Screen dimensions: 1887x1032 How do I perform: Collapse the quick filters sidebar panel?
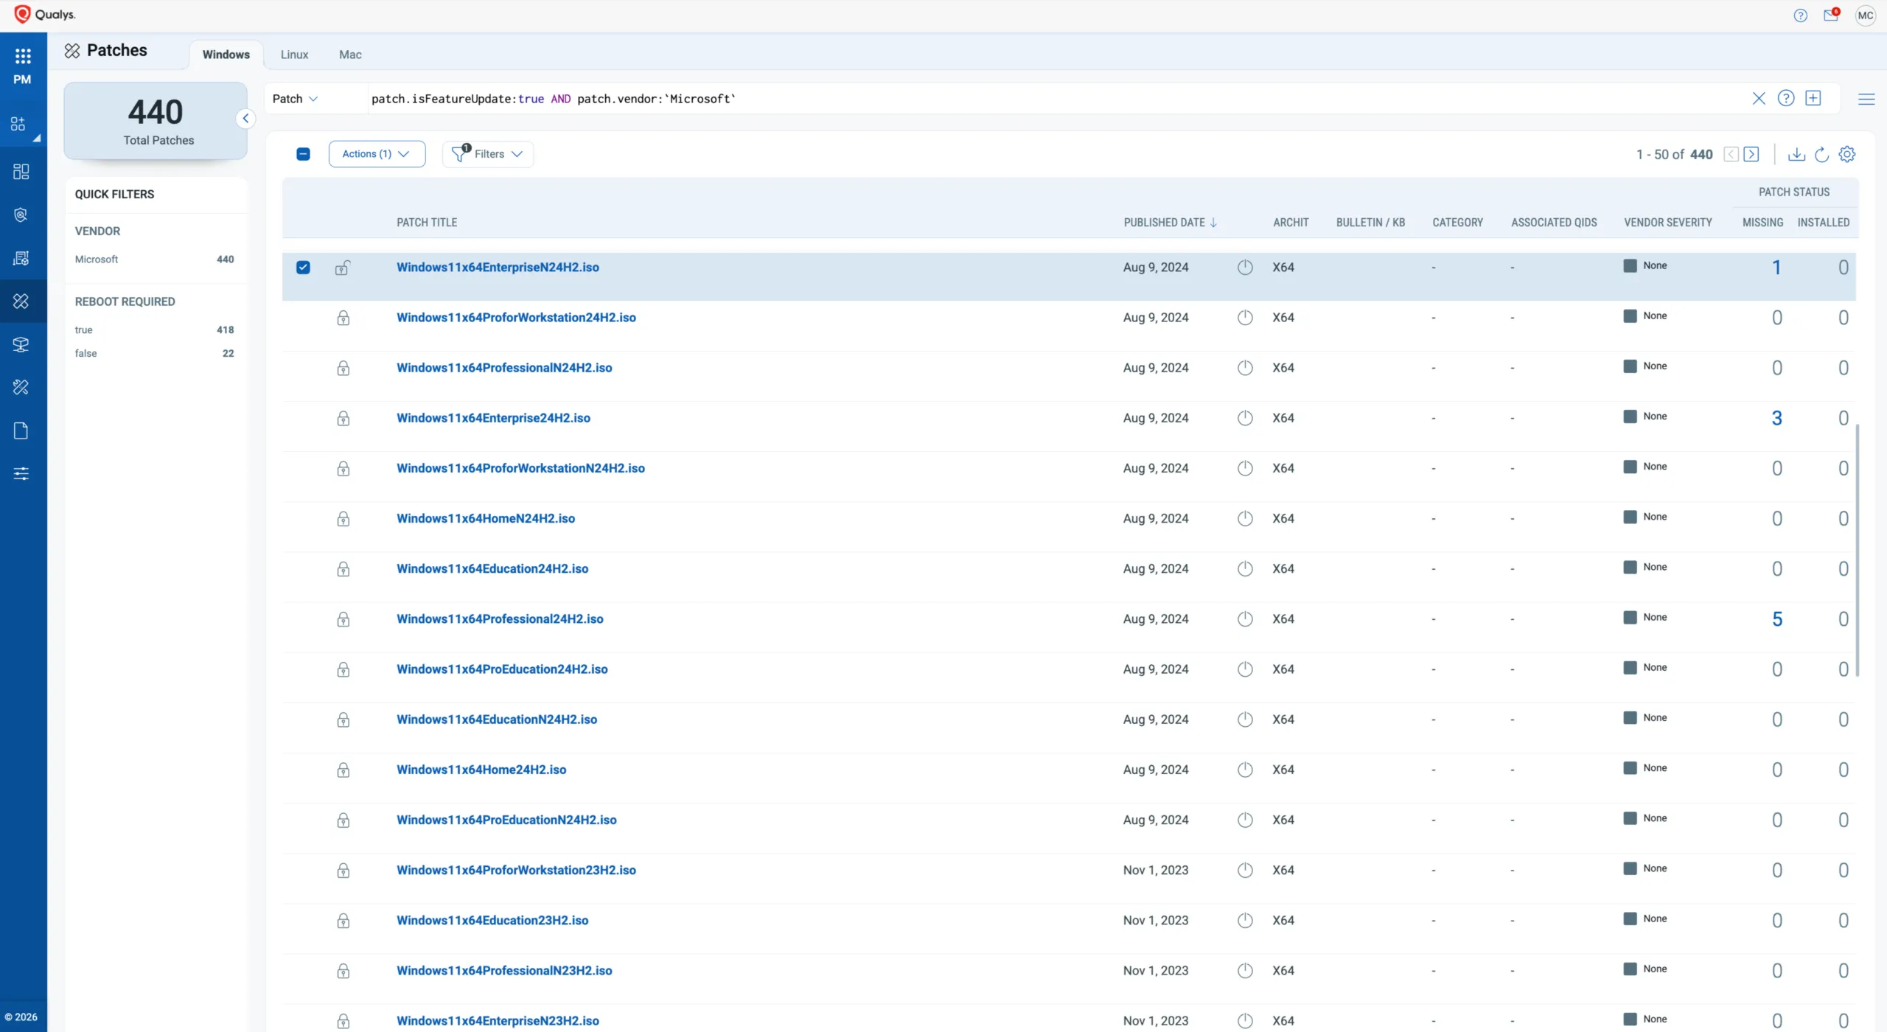pyautogui.click(x=245, y=119)
